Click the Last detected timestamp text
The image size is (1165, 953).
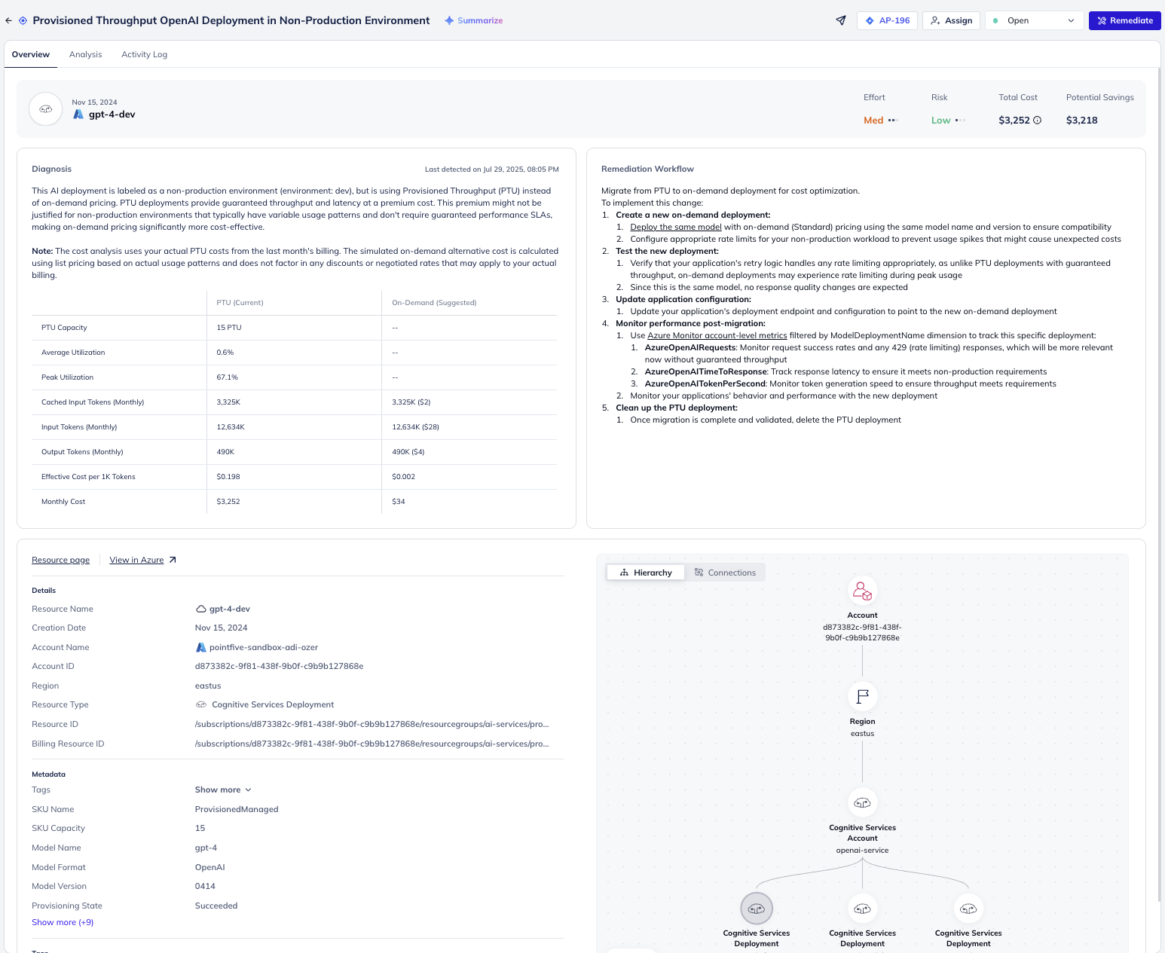492,170
